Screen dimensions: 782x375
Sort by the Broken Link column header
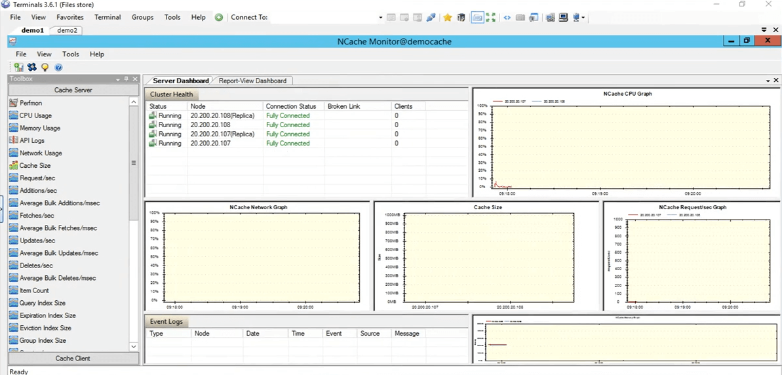pos(358,106)
